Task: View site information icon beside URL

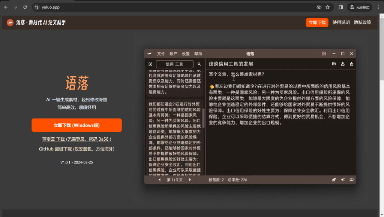Action: click(36, 7)
